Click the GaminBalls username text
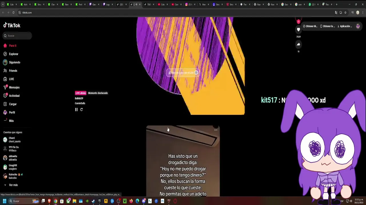This screenshot has width=366, height=205. [80, 103]
